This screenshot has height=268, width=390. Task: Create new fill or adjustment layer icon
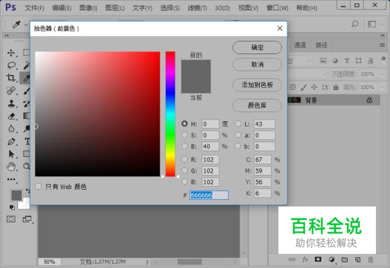coord(331,260)
